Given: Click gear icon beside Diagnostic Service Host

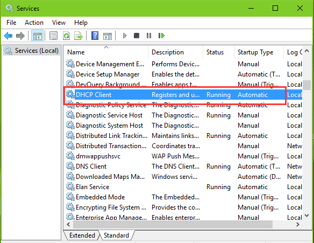Looking at the screenshot, I should (x=70, y=115).
